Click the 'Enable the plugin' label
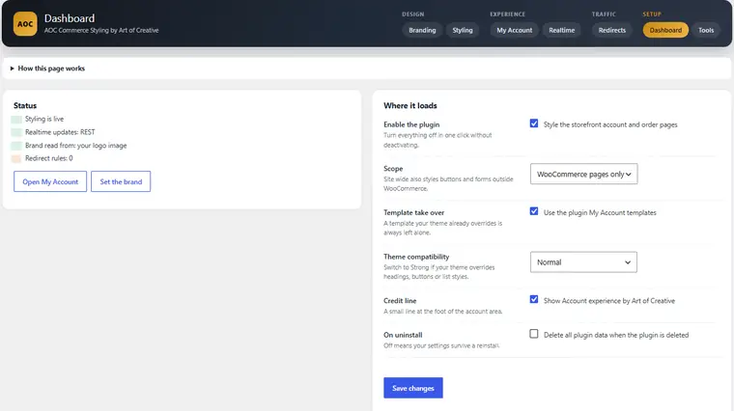 [411, 124]
